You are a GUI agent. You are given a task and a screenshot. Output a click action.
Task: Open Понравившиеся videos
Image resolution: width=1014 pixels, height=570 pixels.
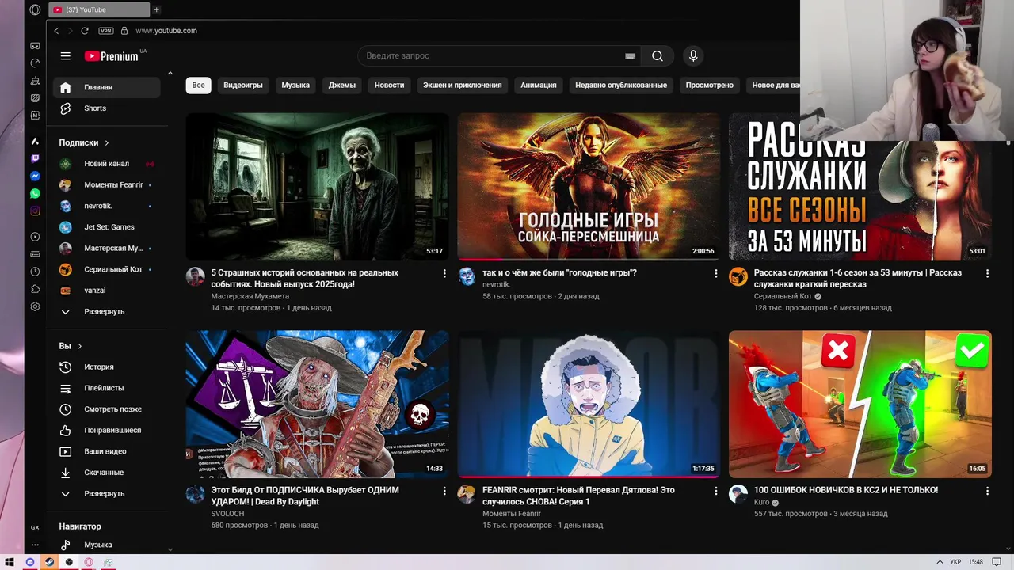[107, 431]
